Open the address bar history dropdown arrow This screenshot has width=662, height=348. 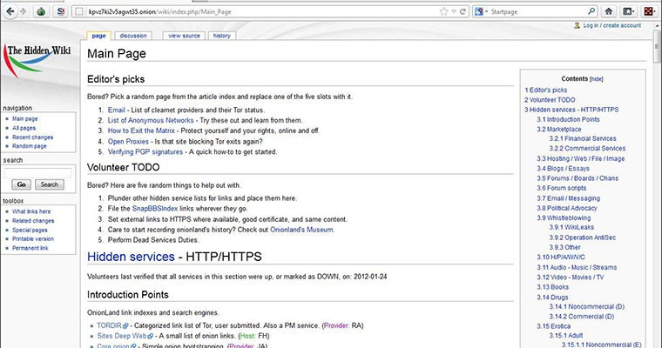454,12
